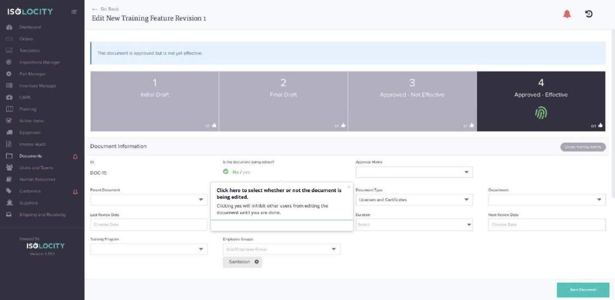Click the Save Document button
Screen dimensions: 615x300
click(x=583, y=290)
